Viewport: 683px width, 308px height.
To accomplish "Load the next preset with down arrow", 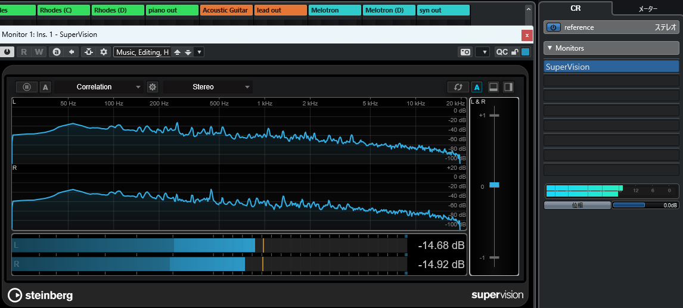I will tap(188, 52).
